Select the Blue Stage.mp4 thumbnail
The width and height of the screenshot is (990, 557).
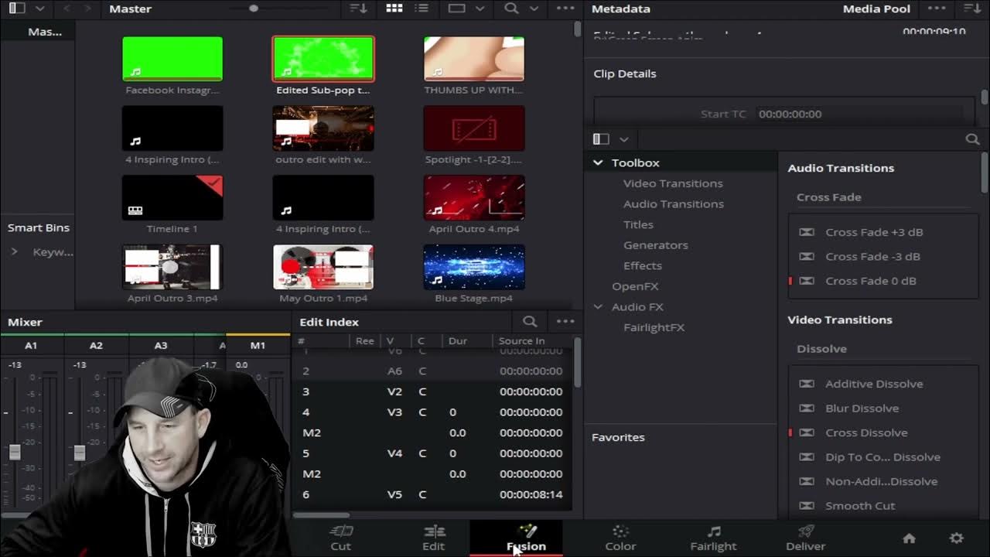(474, 267)
